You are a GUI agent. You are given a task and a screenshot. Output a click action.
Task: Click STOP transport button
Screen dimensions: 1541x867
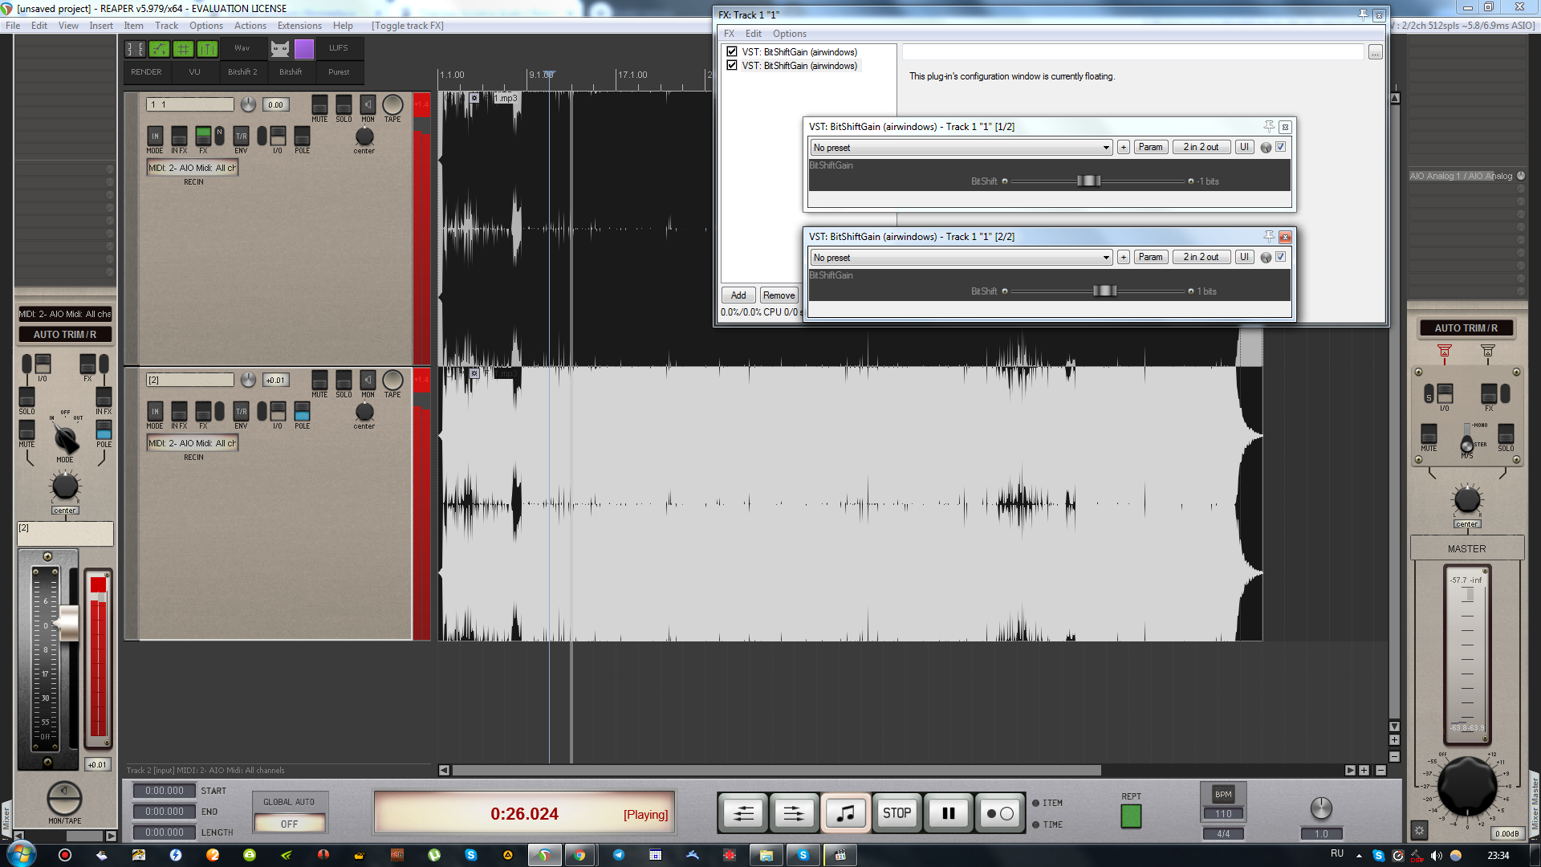click(897, 813)
